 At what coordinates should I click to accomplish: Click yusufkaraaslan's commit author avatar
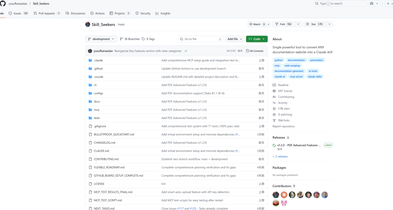[x=90, y=51]
